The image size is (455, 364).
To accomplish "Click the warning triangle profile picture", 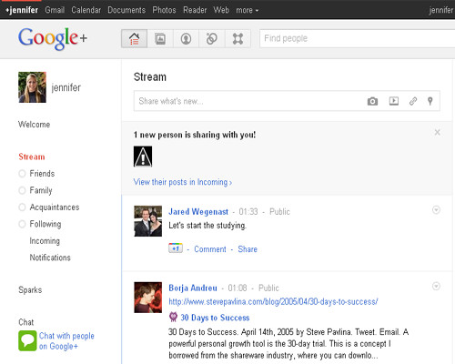I will coord(143,157).
